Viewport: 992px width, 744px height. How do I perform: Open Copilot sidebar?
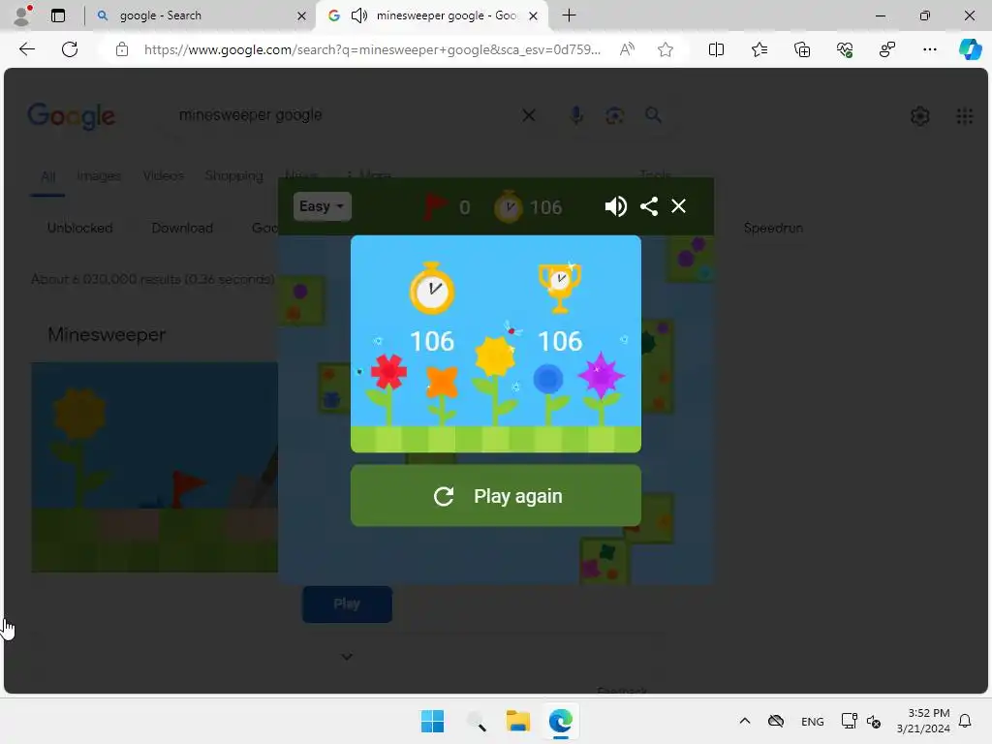click(970, 49)
